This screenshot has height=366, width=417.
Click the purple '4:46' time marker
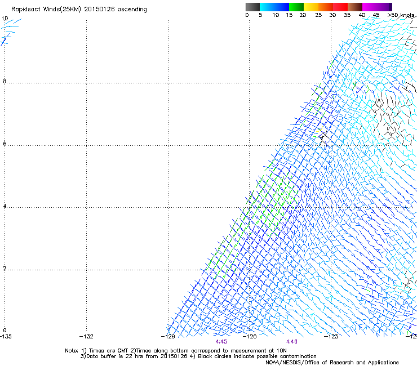point(291,342)
